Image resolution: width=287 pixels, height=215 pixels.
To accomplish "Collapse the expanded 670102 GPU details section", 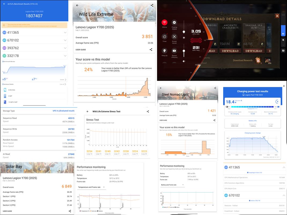I will (x=284, y=195).
